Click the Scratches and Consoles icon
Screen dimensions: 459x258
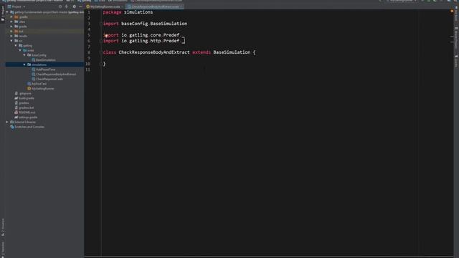tap(12, 127)
